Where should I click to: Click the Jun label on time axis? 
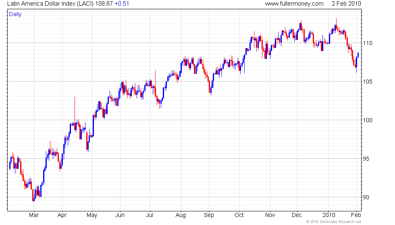(120, 215)
